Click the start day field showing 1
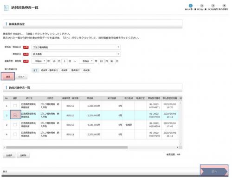This screenshot has width=232, height=178. tap(64, 61)
